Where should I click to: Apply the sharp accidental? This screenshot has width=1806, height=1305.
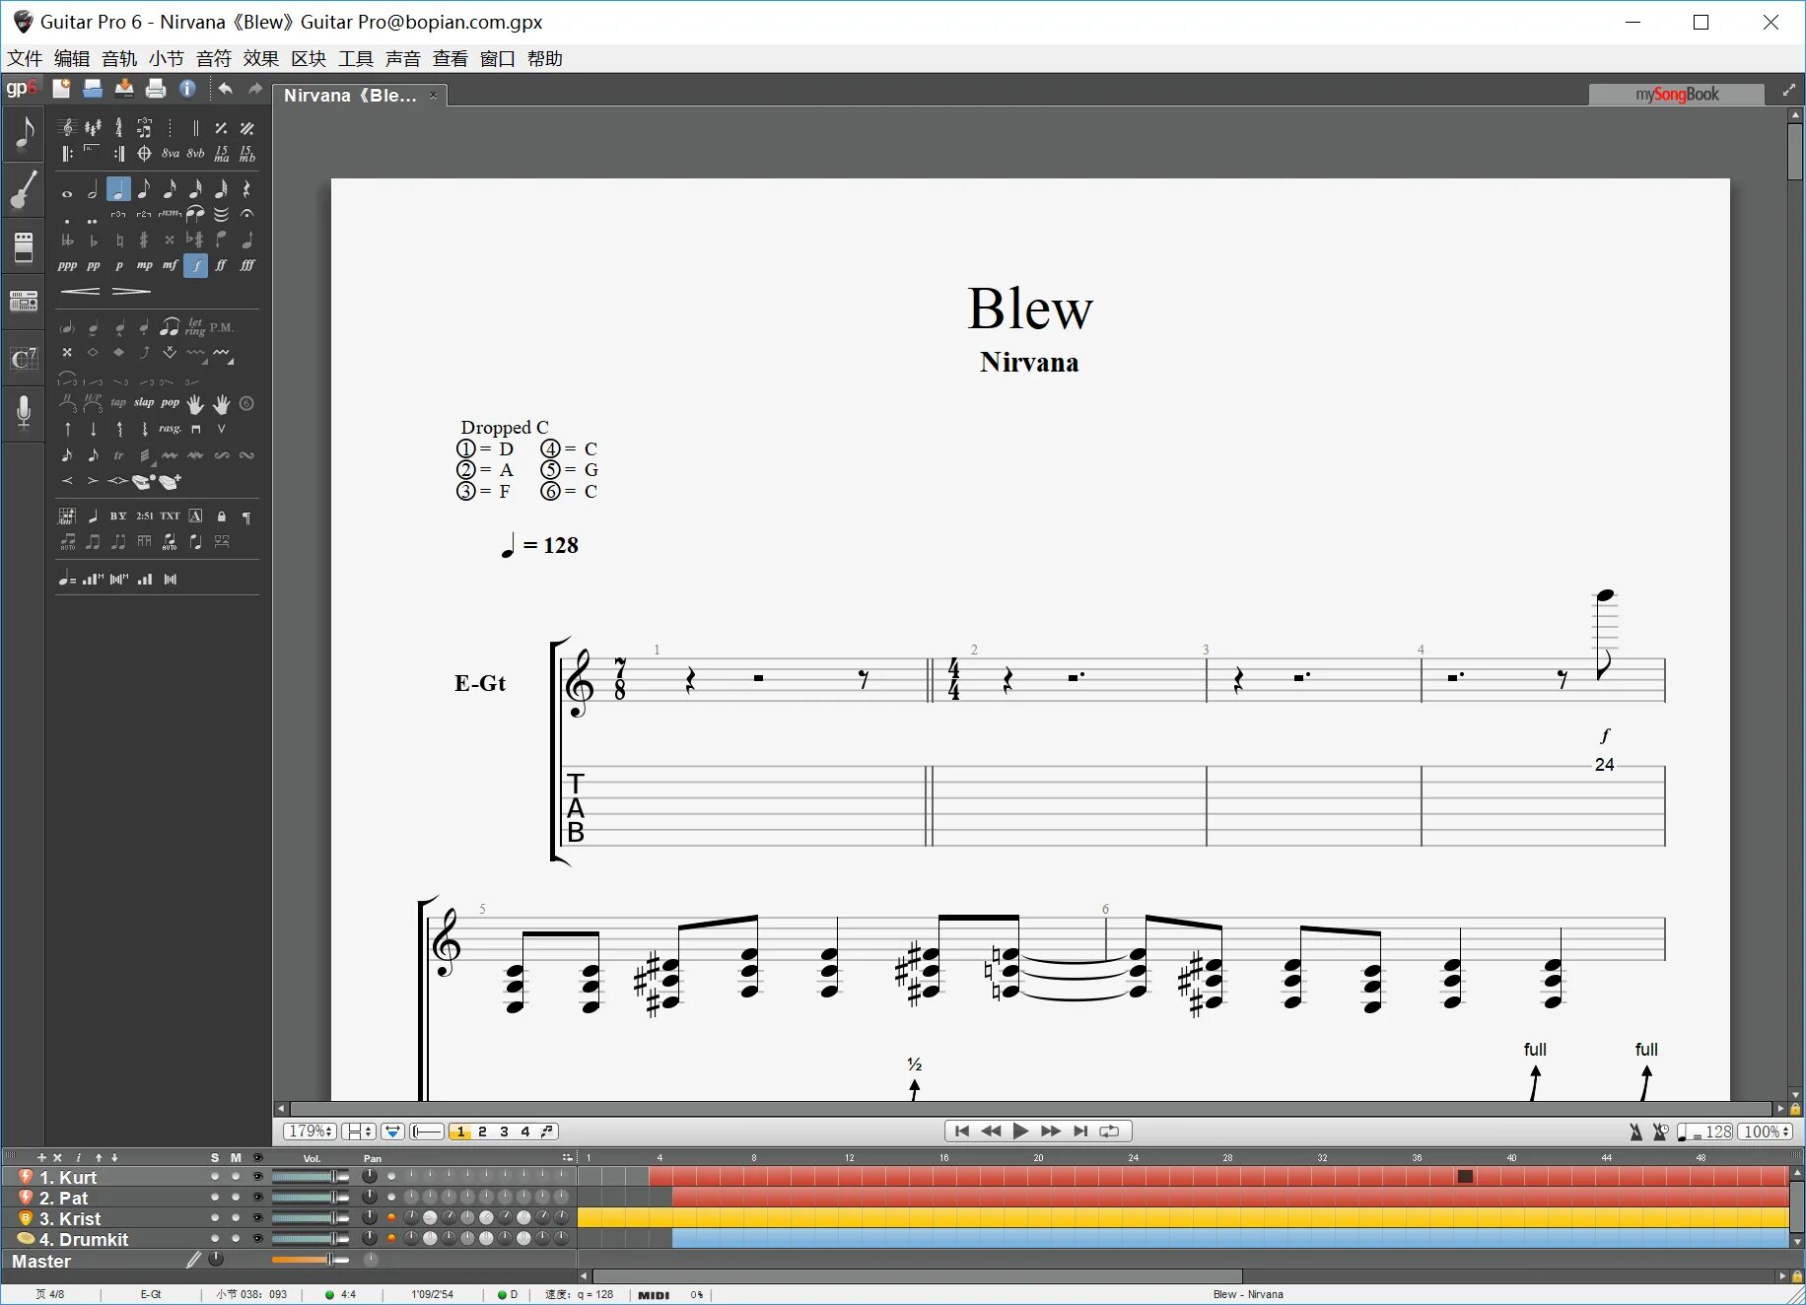144,240
